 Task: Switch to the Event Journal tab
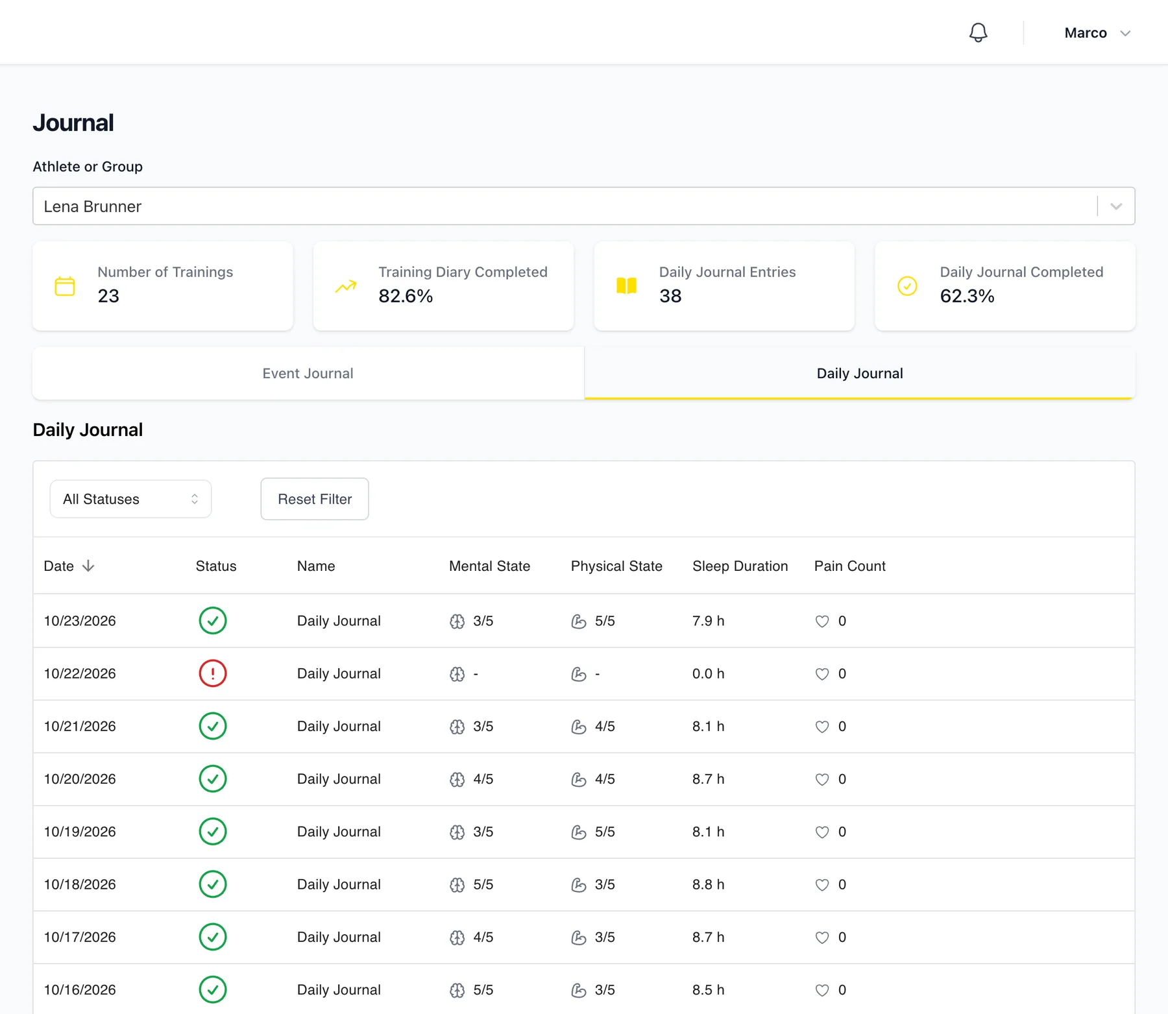(308, 373)
